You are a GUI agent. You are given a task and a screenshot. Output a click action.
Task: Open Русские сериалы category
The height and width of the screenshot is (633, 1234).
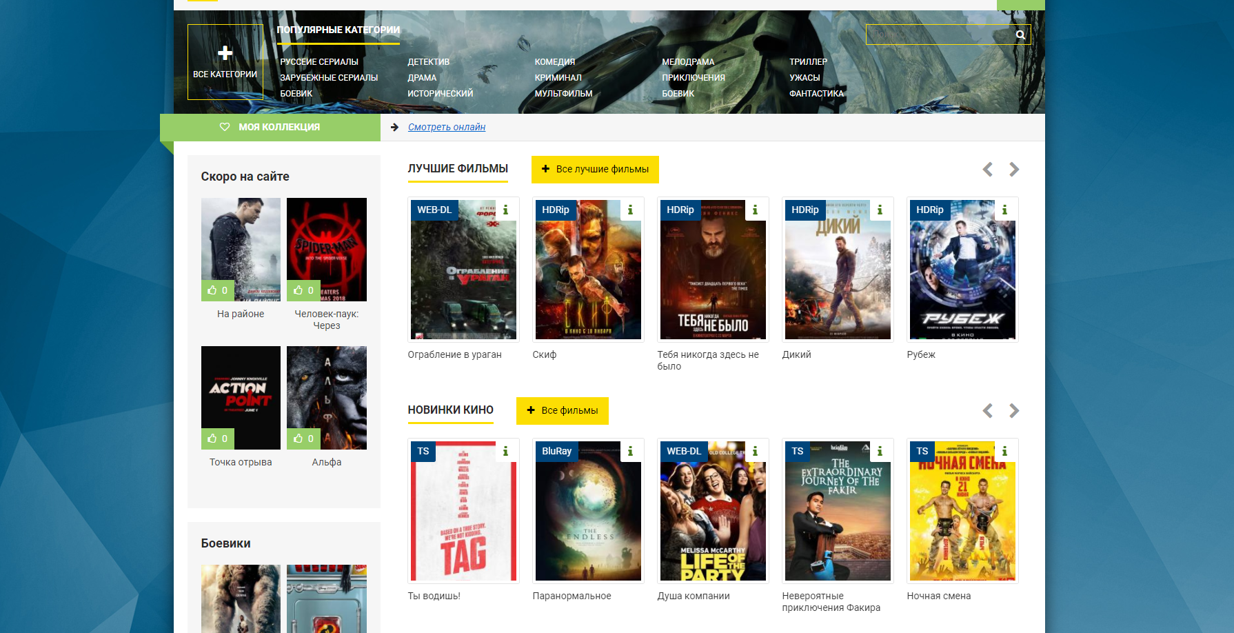pyautogui.click(x=319, y=62)
